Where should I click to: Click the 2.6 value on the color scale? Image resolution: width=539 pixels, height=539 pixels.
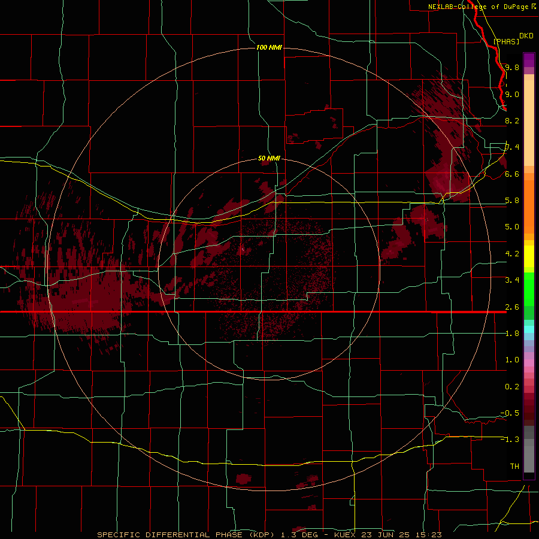click(x=512, y=307)
